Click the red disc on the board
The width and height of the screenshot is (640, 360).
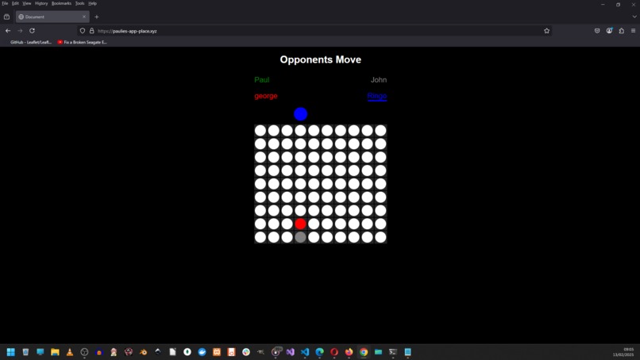(300, 224)
